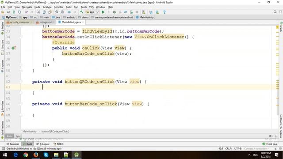Open the TODO tool window
This screenshot has height=159, width=283.
(x=58, y=144)
